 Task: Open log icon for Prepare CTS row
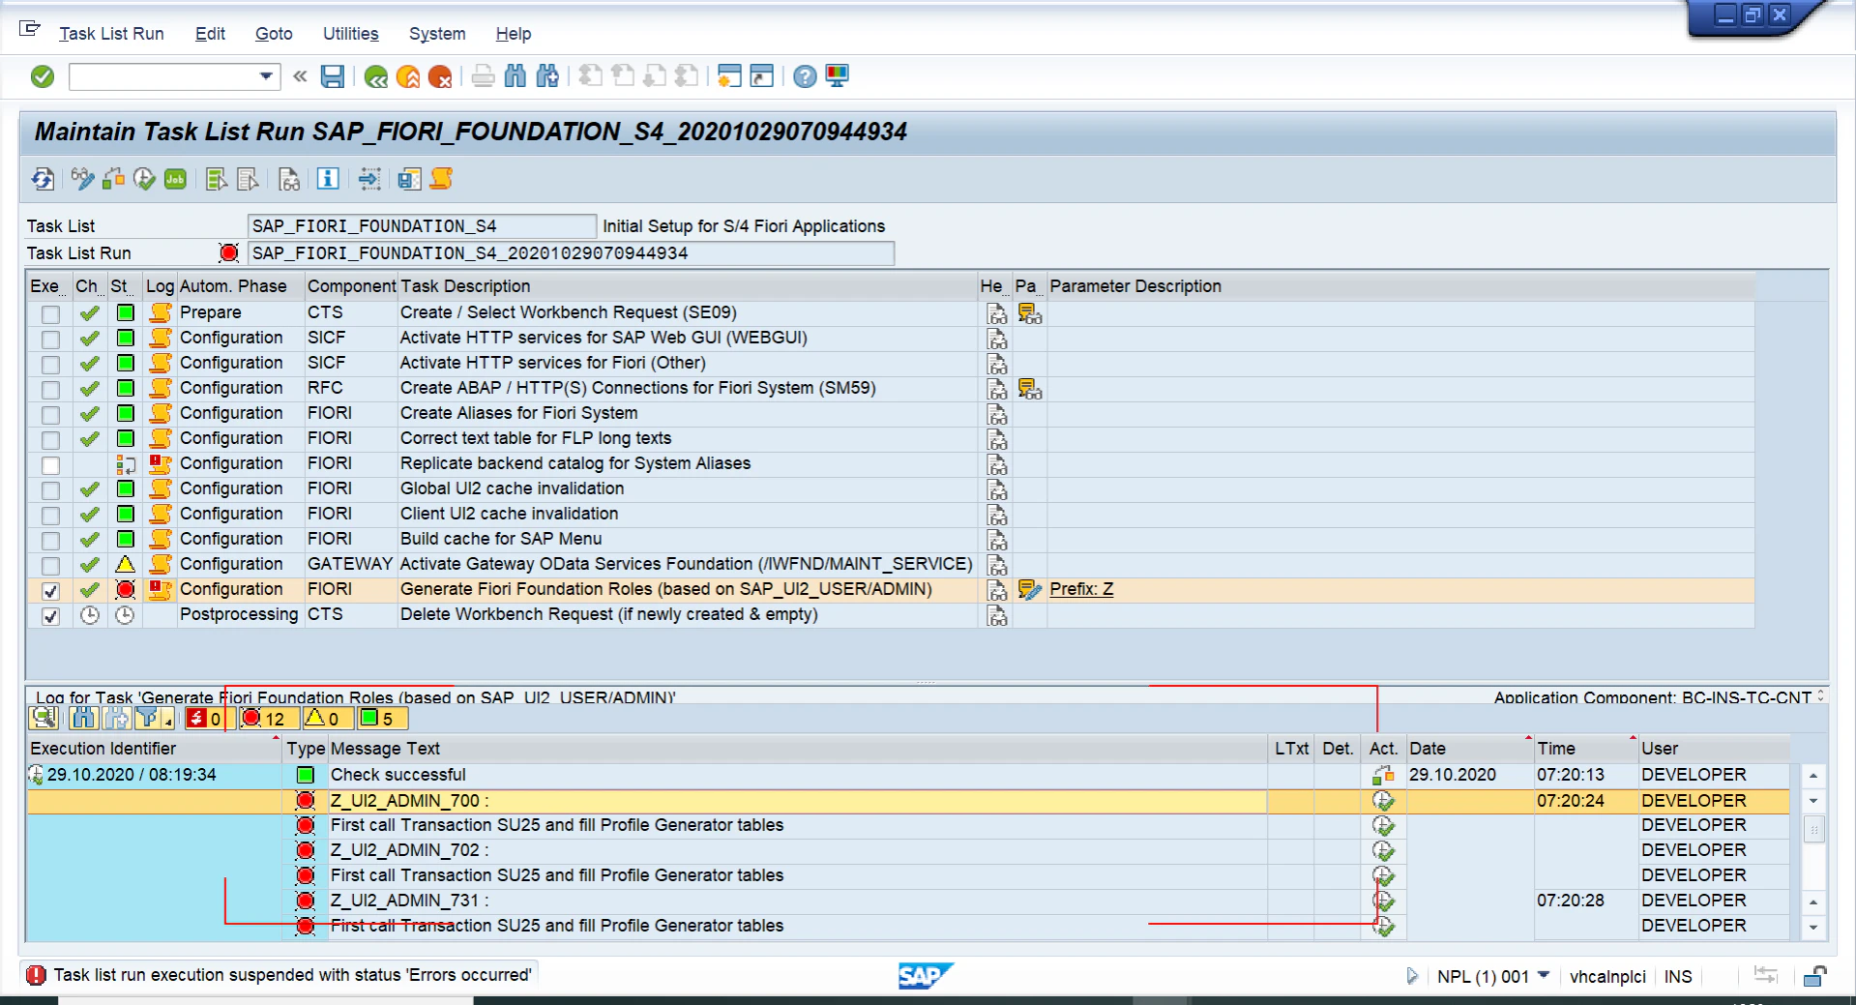click(x=161, y=312)
